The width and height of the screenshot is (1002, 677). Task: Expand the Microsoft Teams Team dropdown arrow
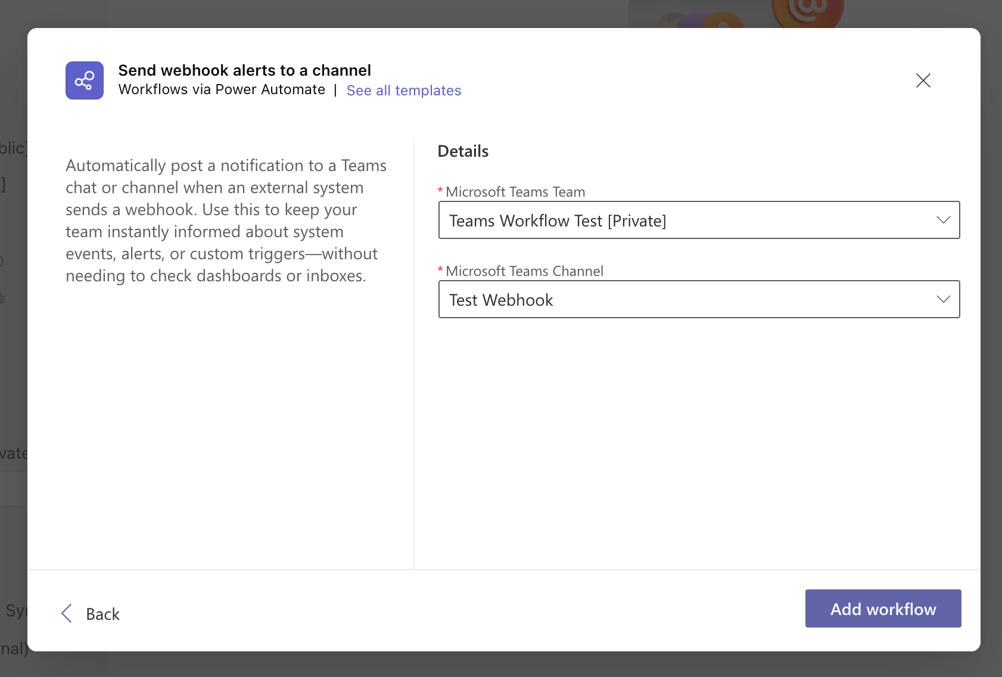[x=943, y=220]
